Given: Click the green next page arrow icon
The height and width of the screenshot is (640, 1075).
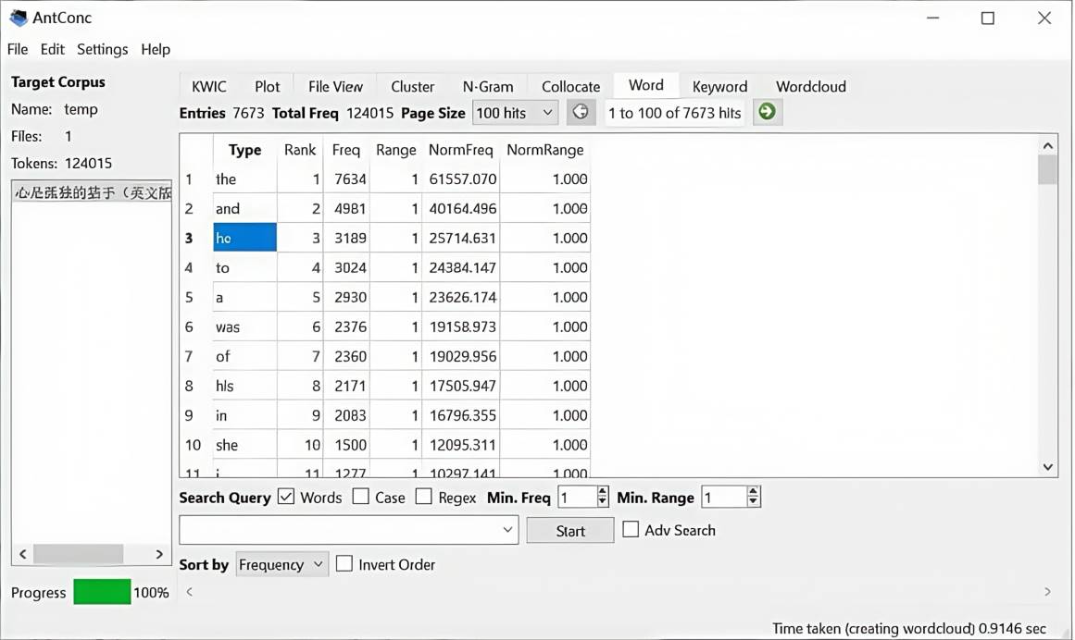Looking at the screenshot, I should pyautogui.click(x=767, y=113).
